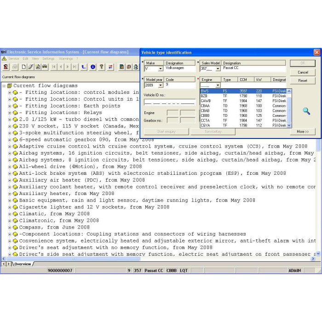Open the blue information icon
This screenshot has height=322, width=322.
(x=93, y=67)
